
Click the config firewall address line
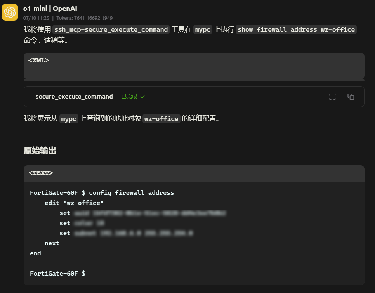pos(102,193)
